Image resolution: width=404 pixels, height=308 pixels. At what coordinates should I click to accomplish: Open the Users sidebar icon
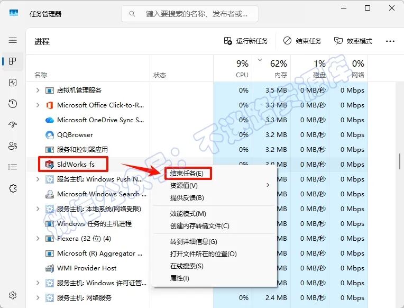(13, 146)
